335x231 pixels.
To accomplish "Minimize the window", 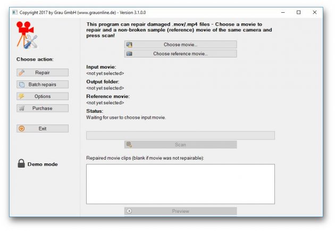I will coord(283,12).
